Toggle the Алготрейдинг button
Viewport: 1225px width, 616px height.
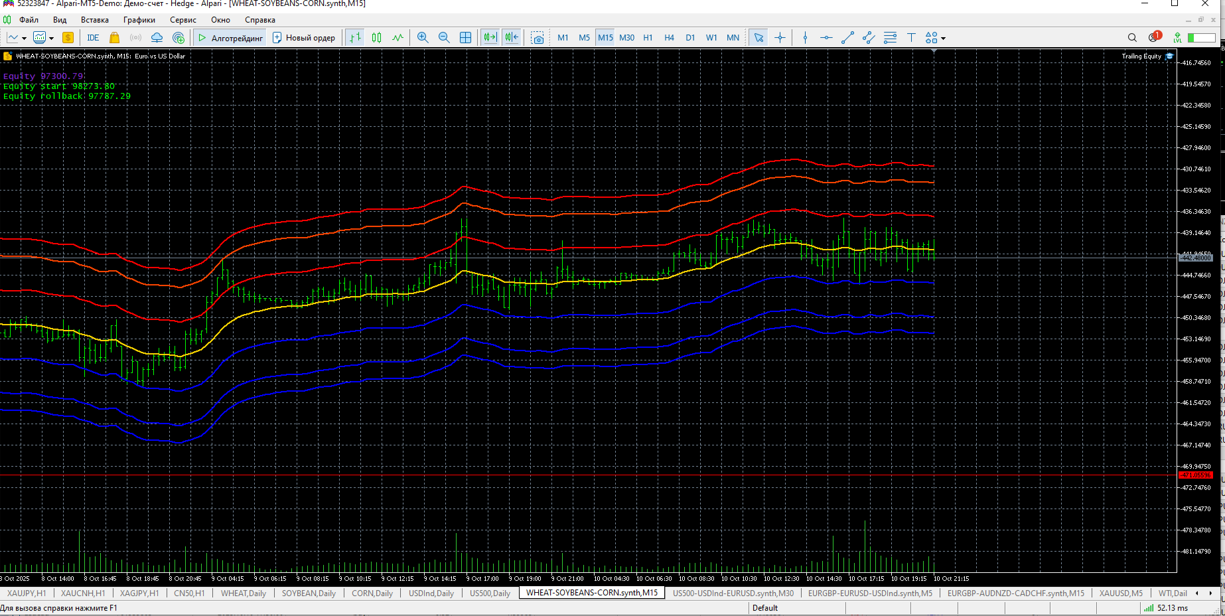click(231, 38)
